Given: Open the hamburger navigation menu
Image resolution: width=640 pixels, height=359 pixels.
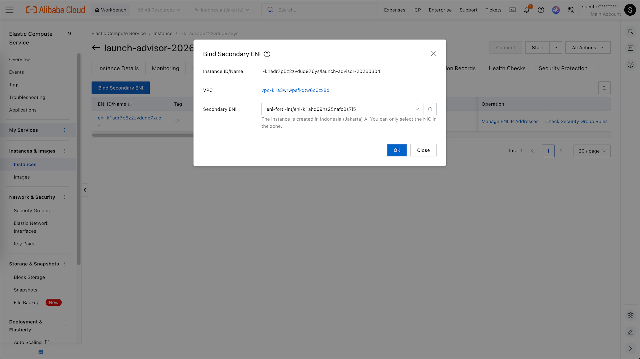Looking at the screenshot, I should 10,10.
